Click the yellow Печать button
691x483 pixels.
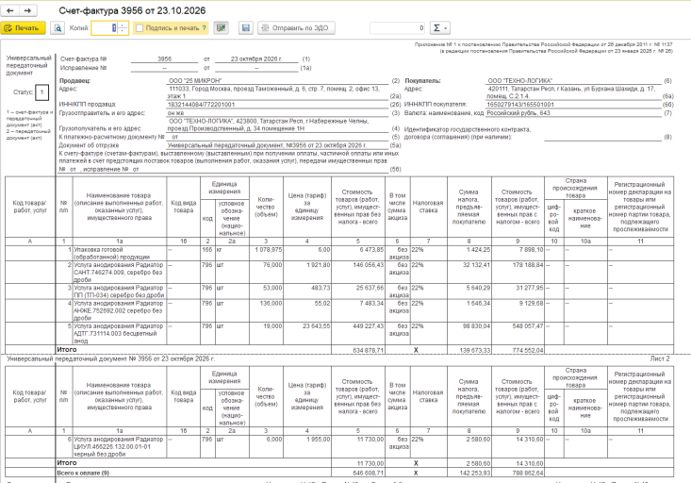tap(23, 27)
